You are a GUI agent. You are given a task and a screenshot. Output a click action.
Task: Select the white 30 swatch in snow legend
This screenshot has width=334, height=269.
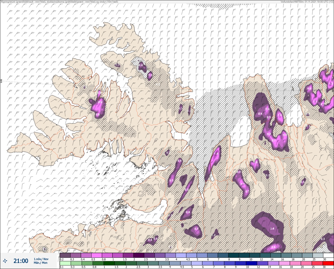pyautogui.click(x=328, y=255)
